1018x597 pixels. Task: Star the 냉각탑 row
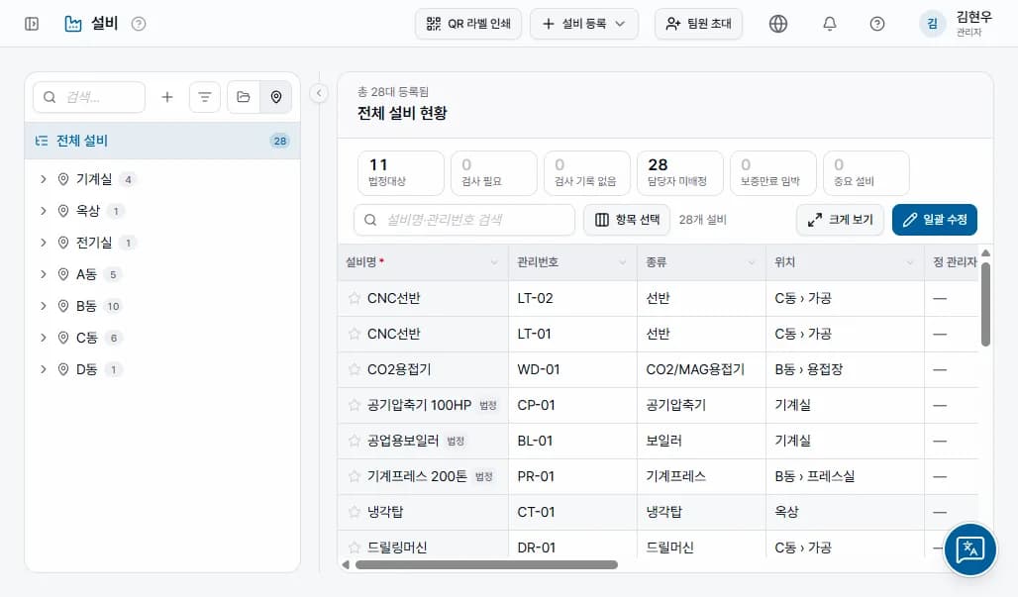354,511
